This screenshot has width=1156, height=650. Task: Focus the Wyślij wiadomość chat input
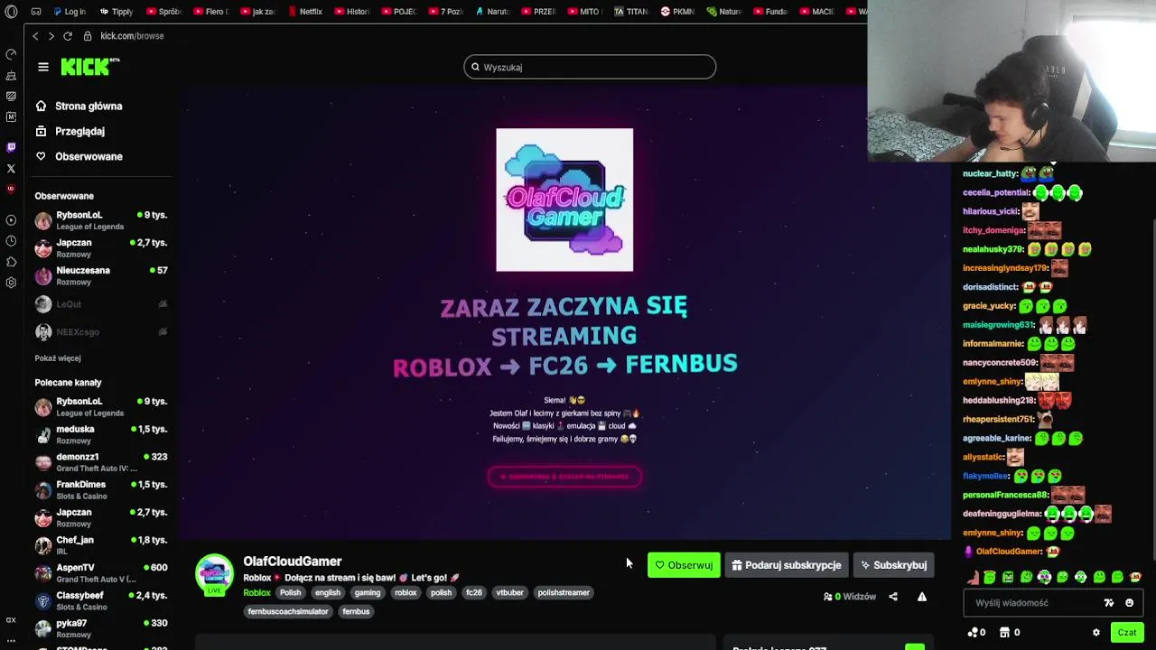(1034, 603)
